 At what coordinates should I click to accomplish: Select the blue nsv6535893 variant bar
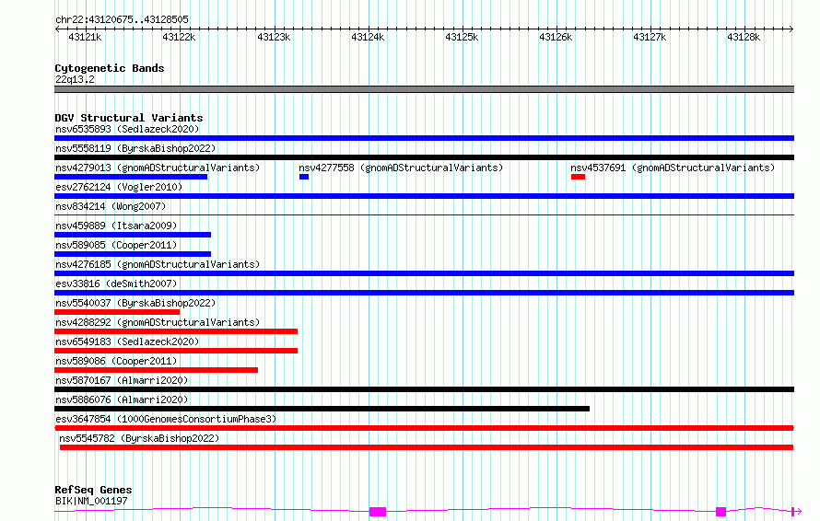pos(424,138)
